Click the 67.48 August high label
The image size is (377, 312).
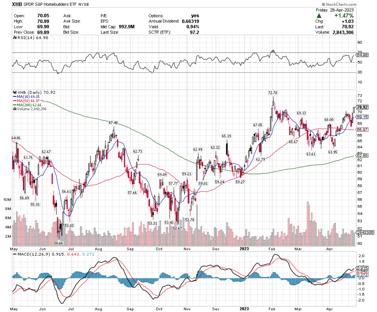coord(113,123)
